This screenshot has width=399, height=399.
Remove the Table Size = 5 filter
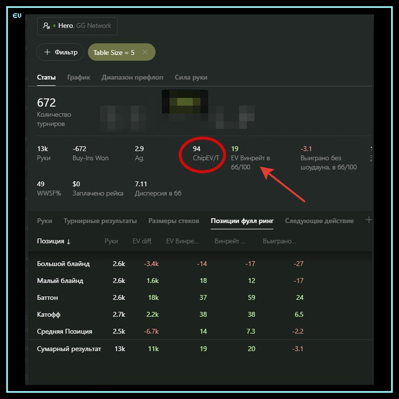point(145,52)
